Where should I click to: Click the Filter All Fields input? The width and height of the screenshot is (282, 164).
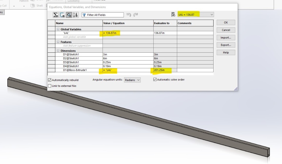pos(103,15)
